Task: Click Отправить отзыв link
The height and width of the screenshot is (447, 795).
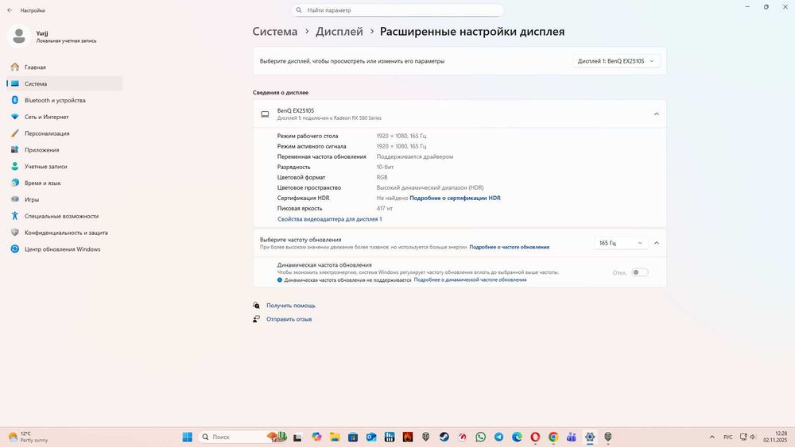Action: [x=289, y=319]
